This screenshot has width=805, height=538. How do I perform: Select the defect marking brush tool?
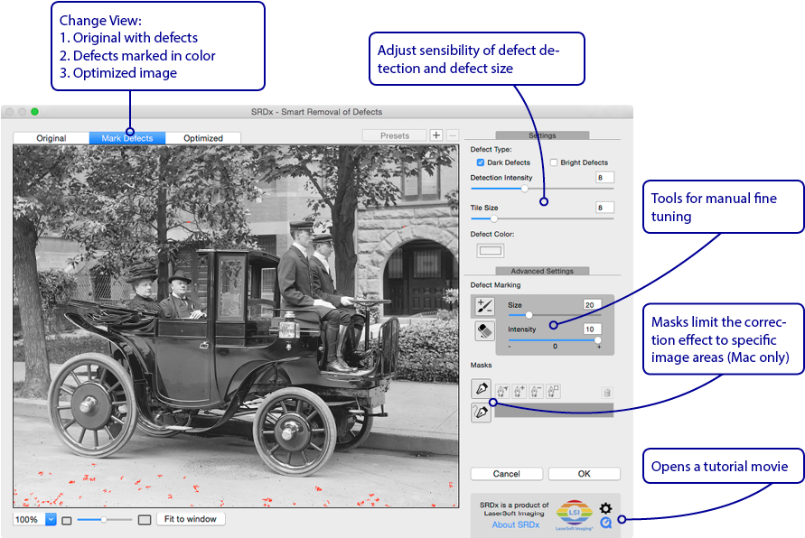484,307
